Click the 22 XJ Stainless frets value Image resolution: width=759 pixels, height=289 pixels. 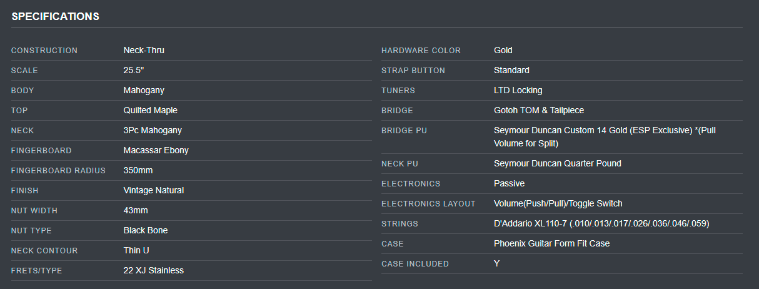153,270
